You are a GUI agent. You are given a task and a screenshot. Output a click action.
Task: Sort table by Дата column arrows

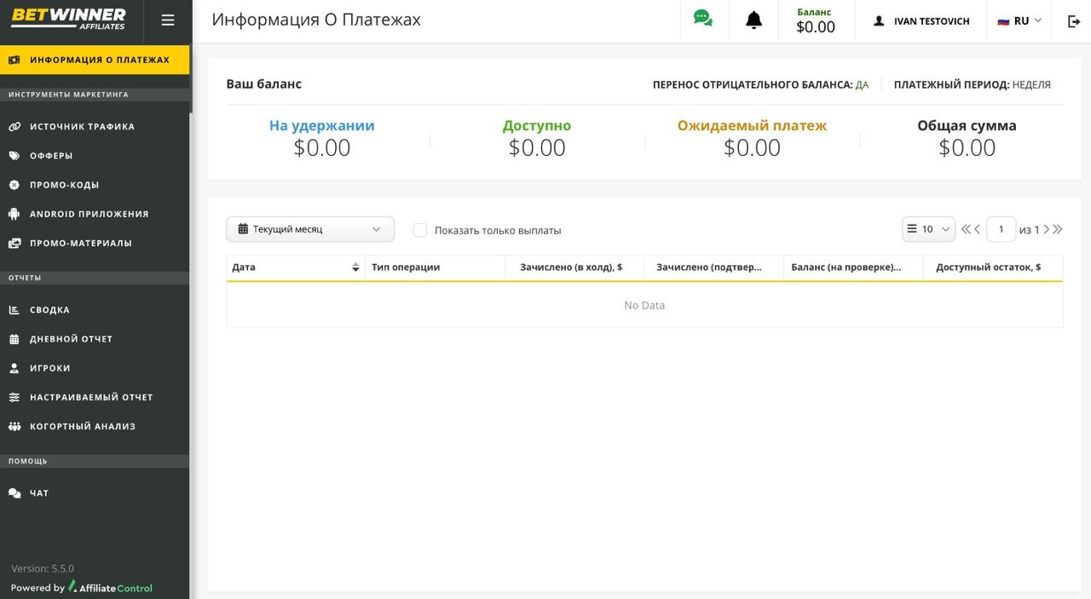[x=355, y=268]
